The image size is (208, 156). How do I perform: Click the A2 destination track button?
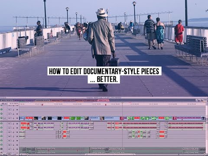coord(9,128)
